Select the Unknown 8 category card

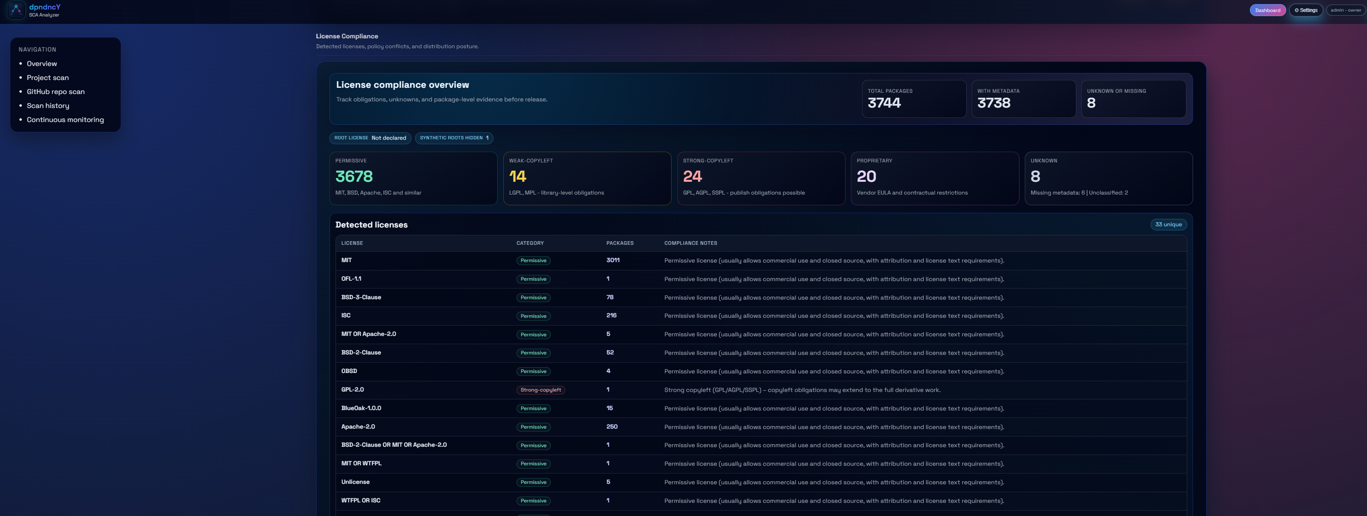coord(1108,178)
